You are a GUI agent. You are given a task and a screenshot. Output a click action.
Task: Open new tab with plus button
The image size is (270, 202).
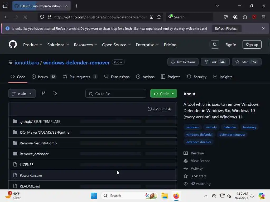76,6
